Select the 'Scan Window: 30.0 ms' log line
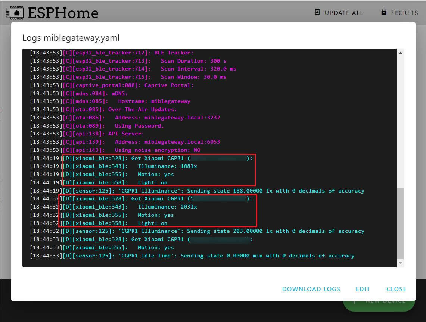Viewport: 426px width, 322px height. click(x=128, y=77)
